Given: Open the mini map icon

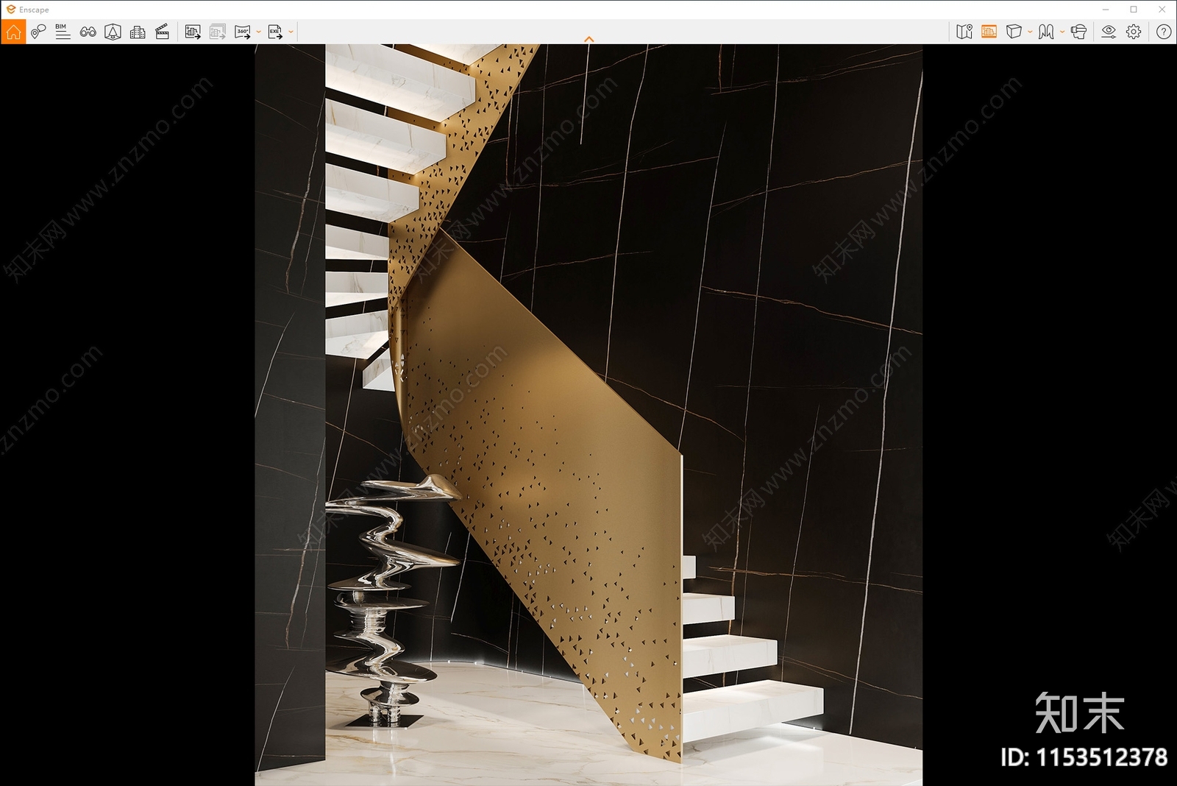Looking at the screenshot, I should point(964,32).
